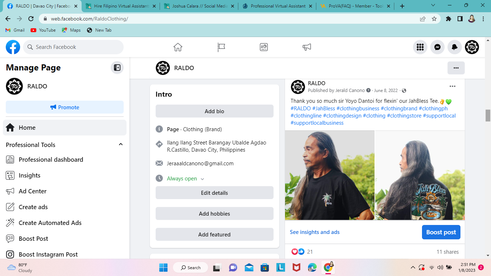Open the Mail app in taskbar

pos(249,267)
